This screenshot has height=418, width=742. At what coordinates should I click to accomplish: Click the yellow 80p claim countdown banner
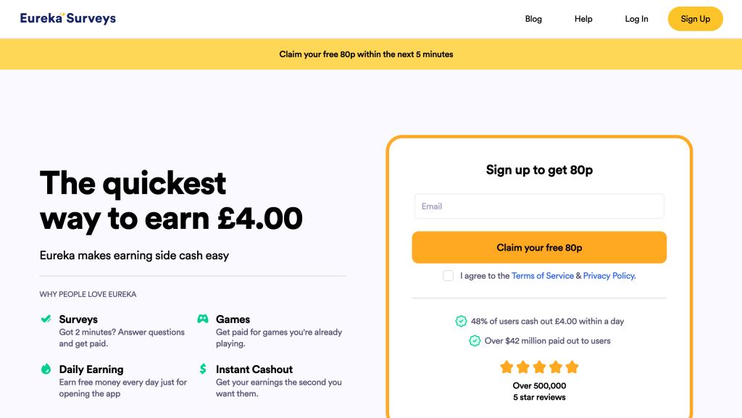click(366, 54)
